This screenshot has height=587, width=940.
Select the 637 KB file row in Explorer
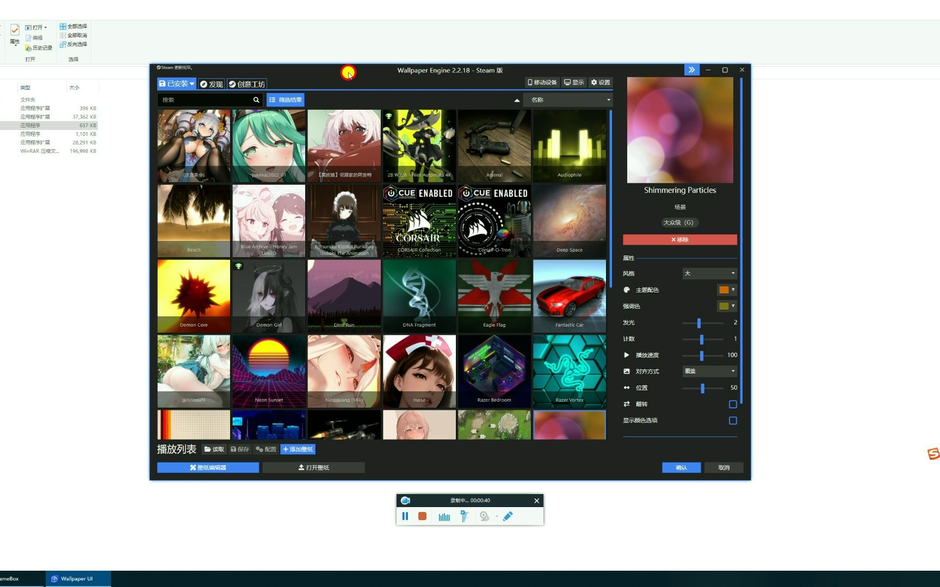(49, 125)
